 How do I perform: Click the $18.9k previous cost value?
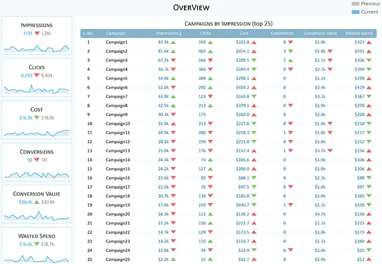pos(48,118)
